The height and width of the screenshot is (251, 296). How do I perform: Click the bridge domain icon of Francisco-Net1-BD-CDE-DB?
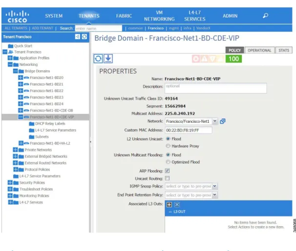tap(26, 110)
